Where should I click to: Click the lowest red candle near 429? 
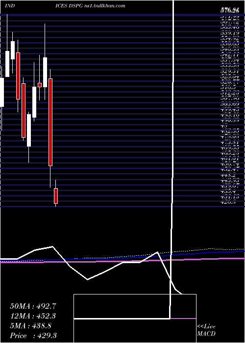tap(56, 196)
